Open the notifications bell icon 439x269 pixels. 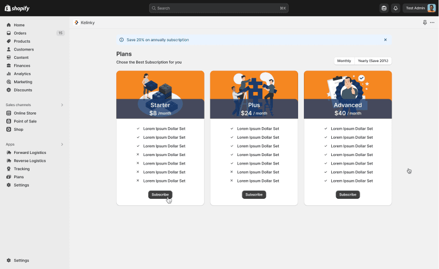[x=395, y=8]
